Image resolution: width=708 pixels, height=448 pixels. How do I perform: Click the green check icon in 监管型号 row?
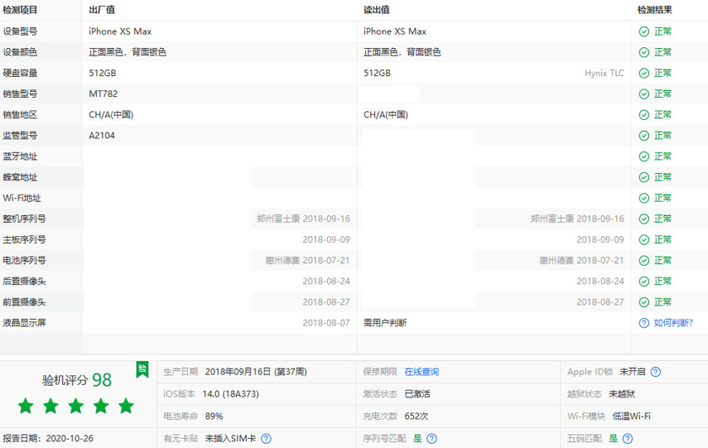point(644,135)
